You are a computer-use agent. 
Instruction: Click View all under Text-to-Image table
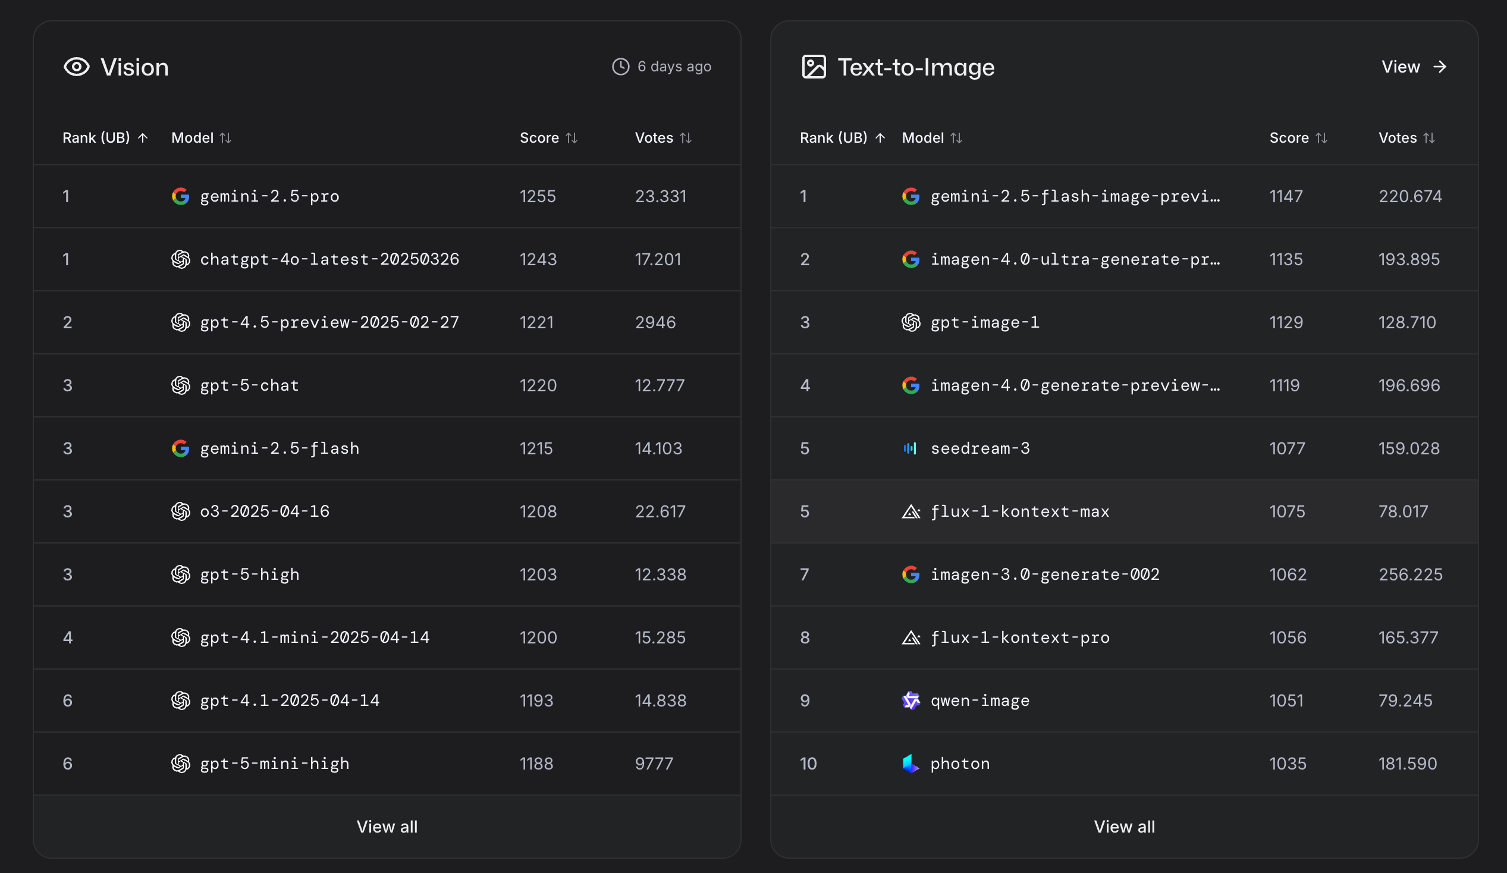tap(1123, 827)
